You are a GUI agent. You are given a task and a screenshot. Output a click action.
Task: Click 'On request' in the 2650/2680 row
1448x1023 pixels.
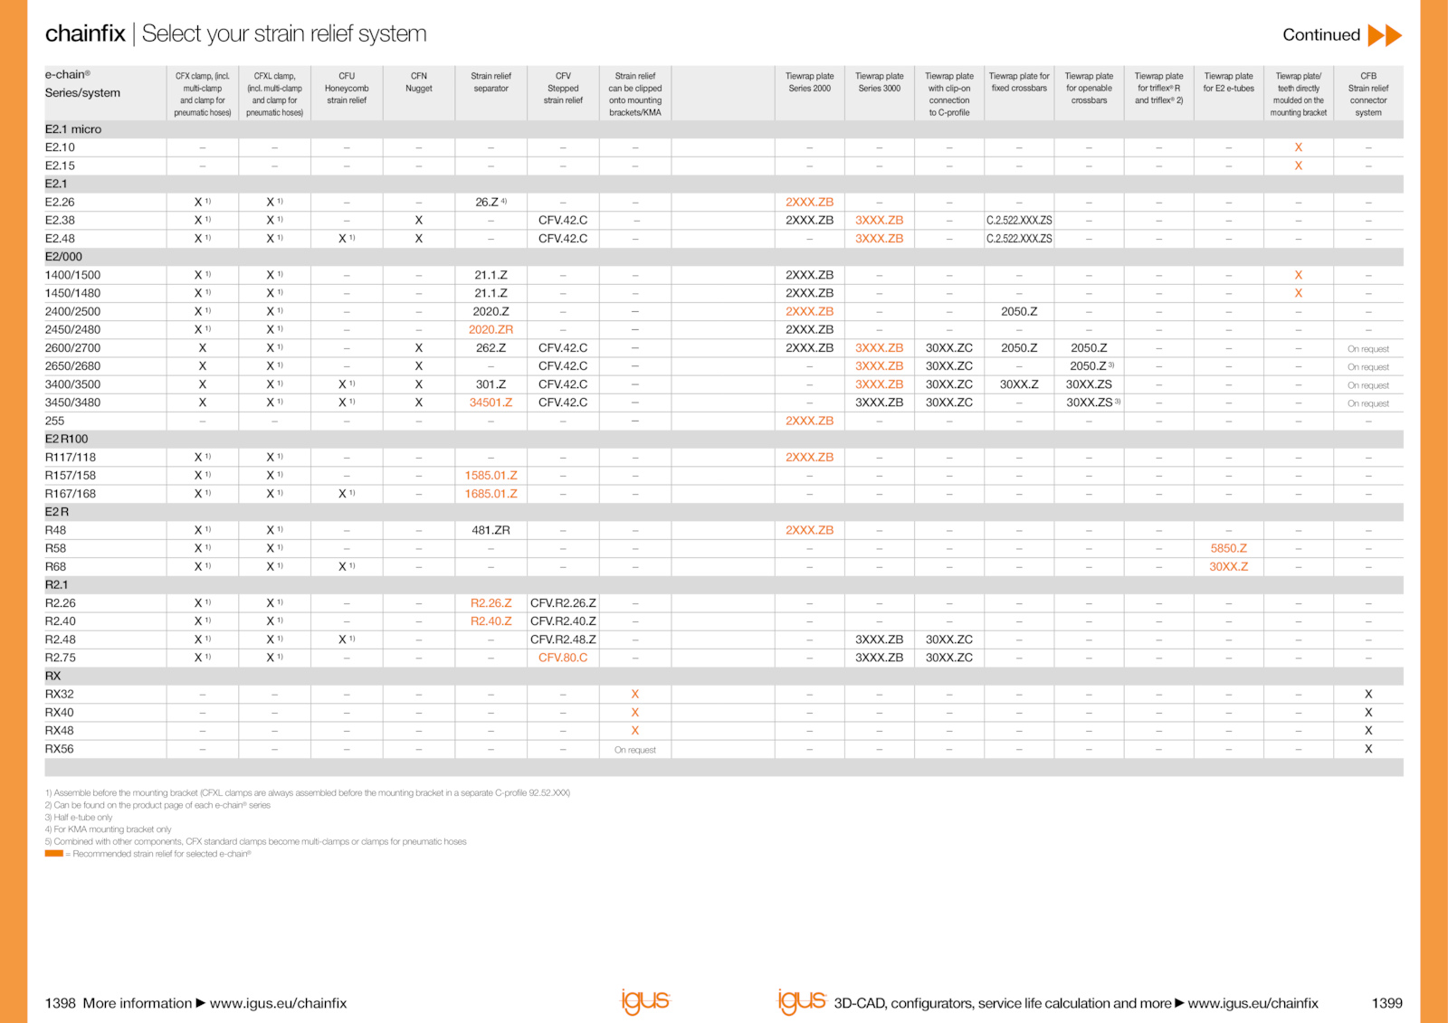(1368, 367)
